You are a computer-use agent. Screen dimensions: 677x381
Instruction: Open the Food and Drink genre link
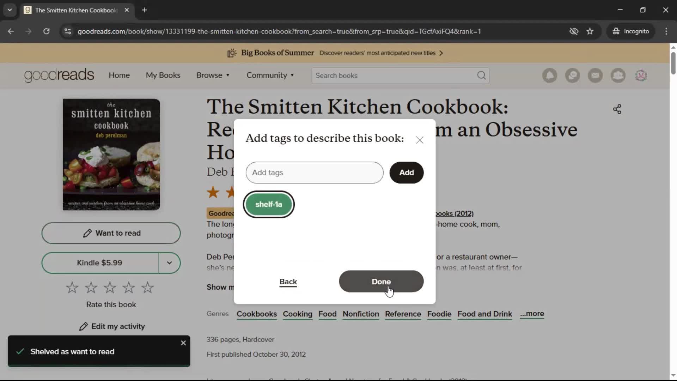tap(485, 314)
